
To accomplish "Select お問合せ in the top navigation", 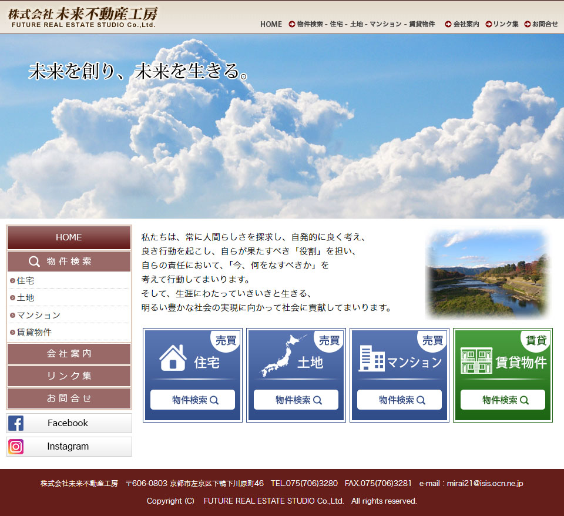I will coord(541,24).
